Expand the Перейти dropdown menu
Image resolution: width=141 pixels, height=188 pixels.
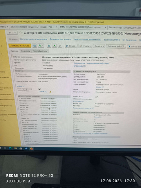pyautogui.click(x=99, y=46)
